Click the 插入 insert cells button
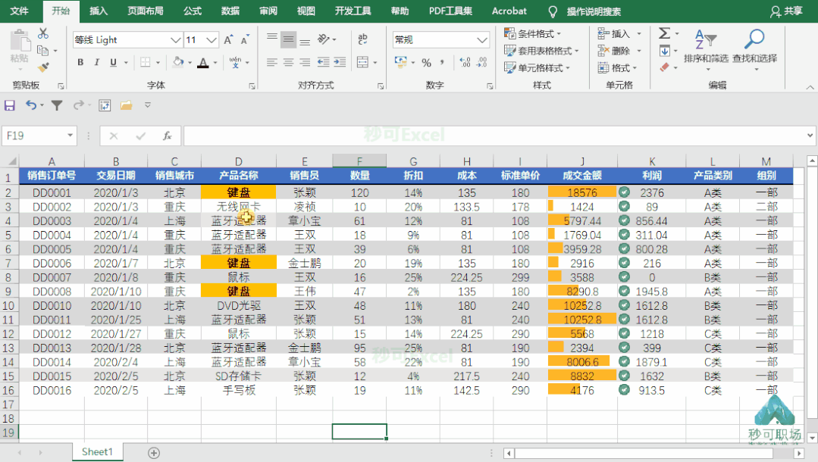Screen dimensions: 818x462 point(619,33)
